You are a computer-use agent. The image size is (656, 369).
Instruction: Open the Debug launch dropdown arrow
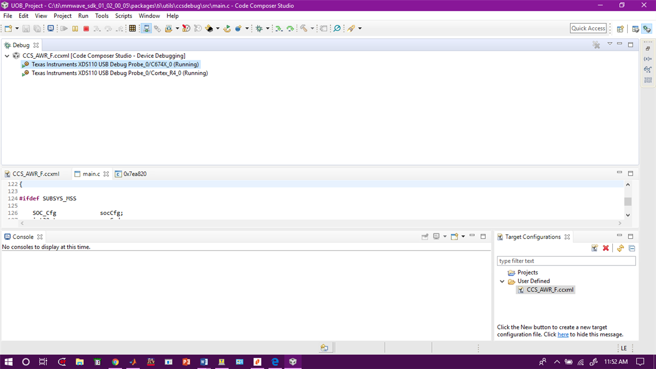268,28
